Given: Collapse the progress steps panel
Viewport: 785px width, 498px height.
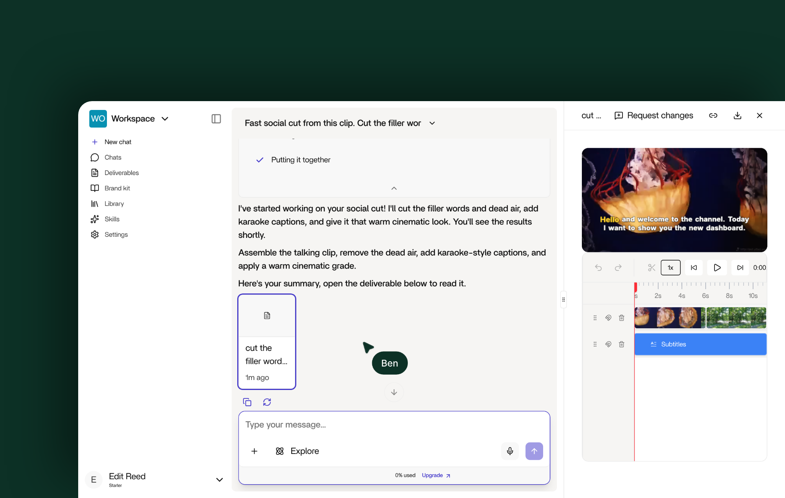Looking at the screenshot, I should click(x=394, y=188).
